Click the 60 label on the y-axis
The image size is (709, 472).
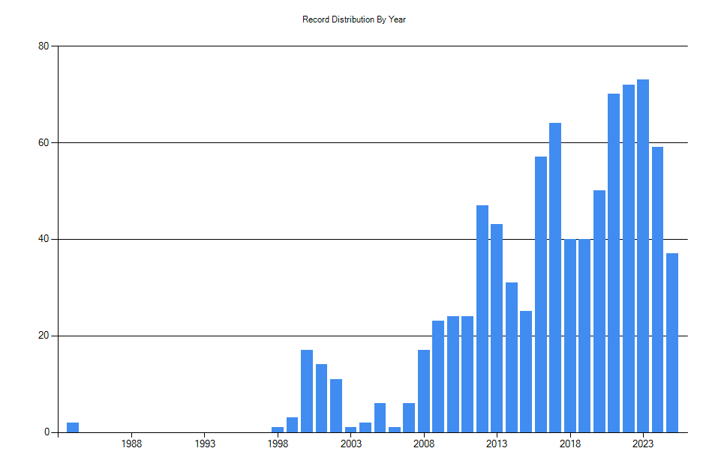pos(43,142)
